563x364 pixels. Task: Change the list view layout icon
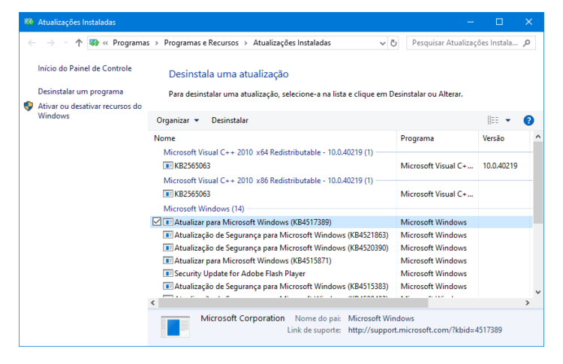[x=492, y=120]
